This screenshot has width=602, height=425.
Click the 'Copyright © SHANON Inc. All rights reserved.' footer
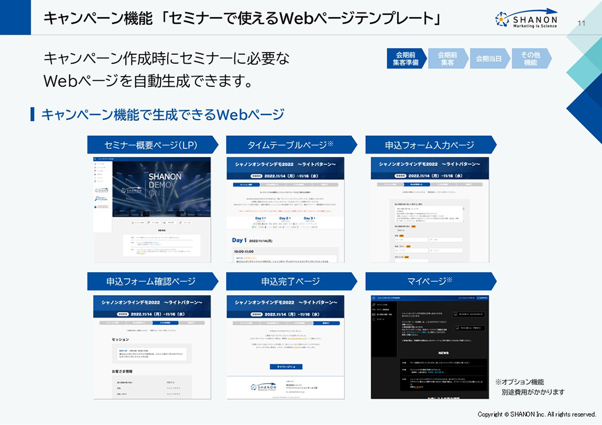(x=536, y=414)
